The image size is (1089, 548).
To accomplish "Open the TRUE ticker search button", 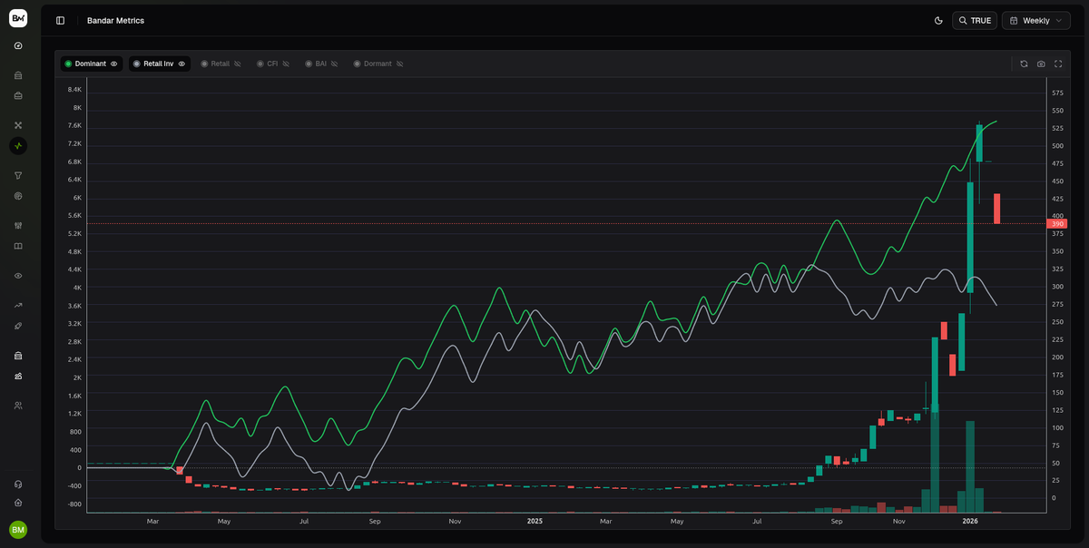I will pyautogui.click(x=975, y=20).
